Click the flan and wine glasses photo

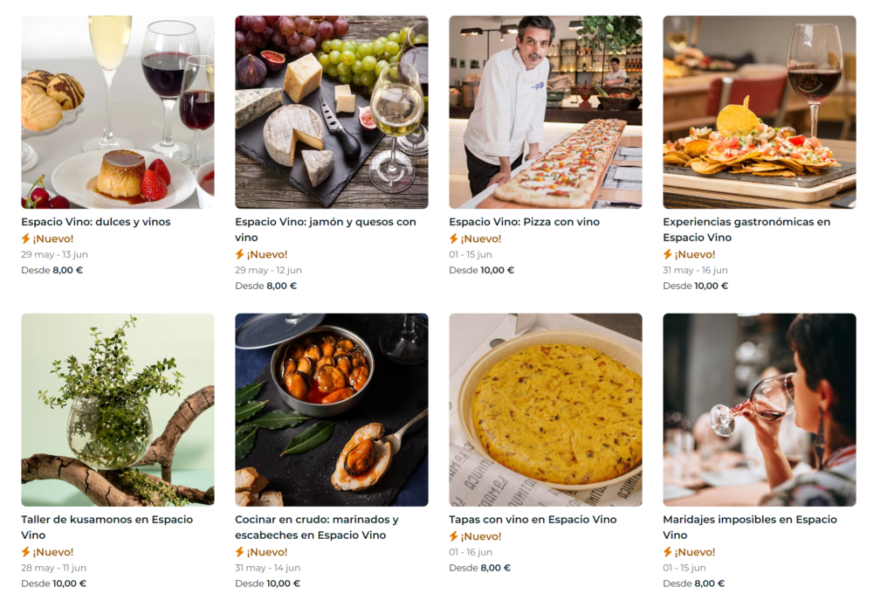(x=118, y=112)
